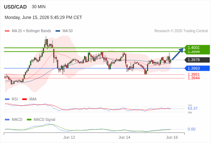The image size is (211, 143).
Task: Select the 1.3978 current price tag
Action: [x=197, y=60]
